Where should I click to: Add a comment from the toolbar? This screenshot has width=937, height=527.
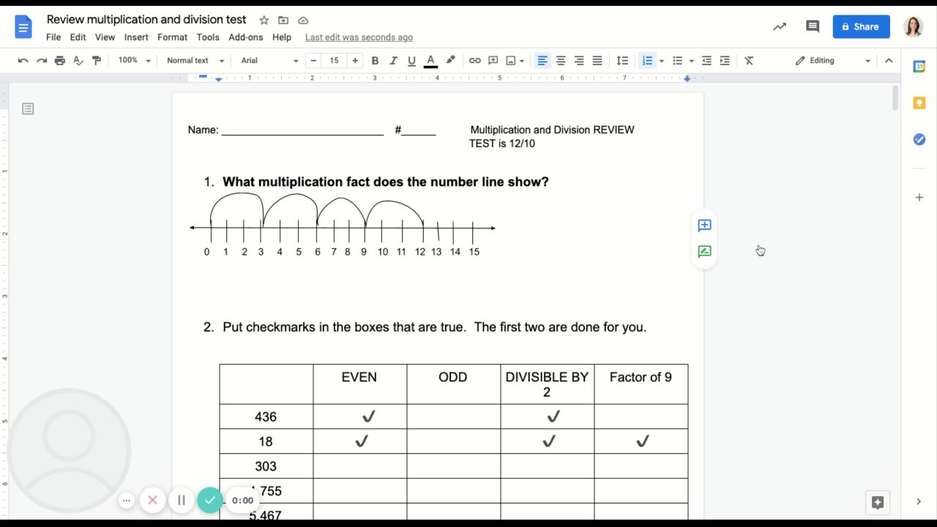tap(493, 61)
